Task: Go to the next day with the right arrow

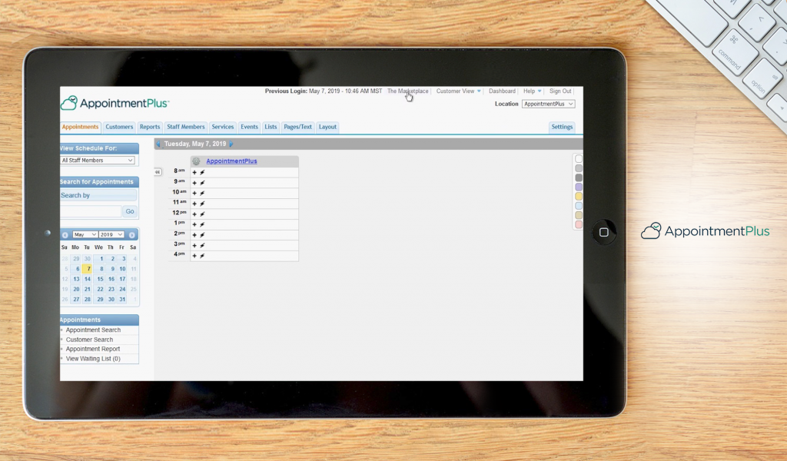Action: [x=231, y=144]
